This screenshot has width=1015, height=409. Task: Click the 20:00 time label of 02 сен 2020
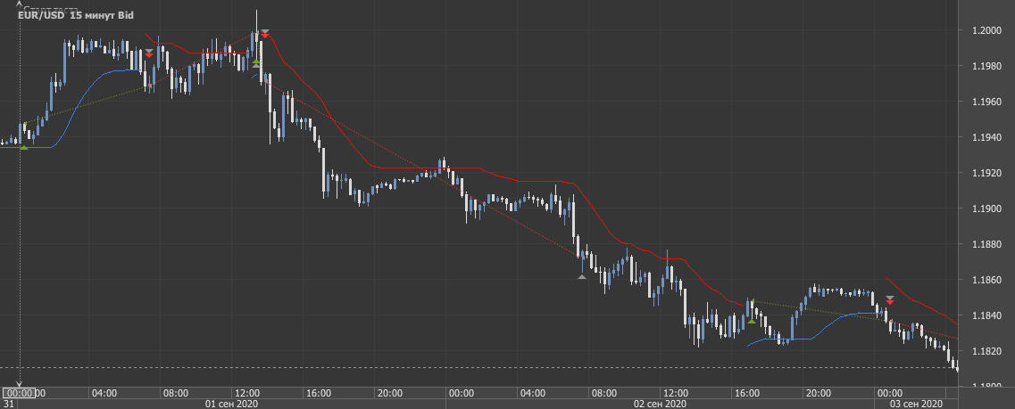(819, 392)
